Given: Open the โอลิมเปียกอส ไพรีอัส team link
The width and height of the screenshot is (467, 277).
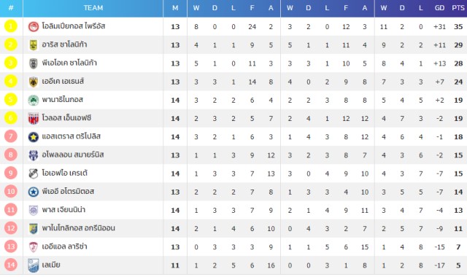Looking at the screenshot, I should pos(74,26).
